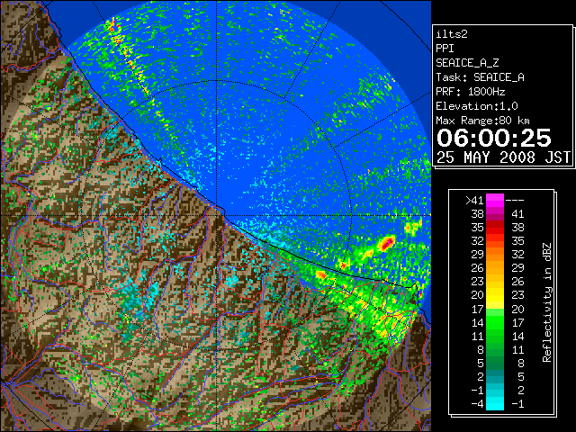This screenshot has width=576, height=432.
Task: Pick the bright green 14 to 17 dBZ band
Action: click(x=495, y=322)
